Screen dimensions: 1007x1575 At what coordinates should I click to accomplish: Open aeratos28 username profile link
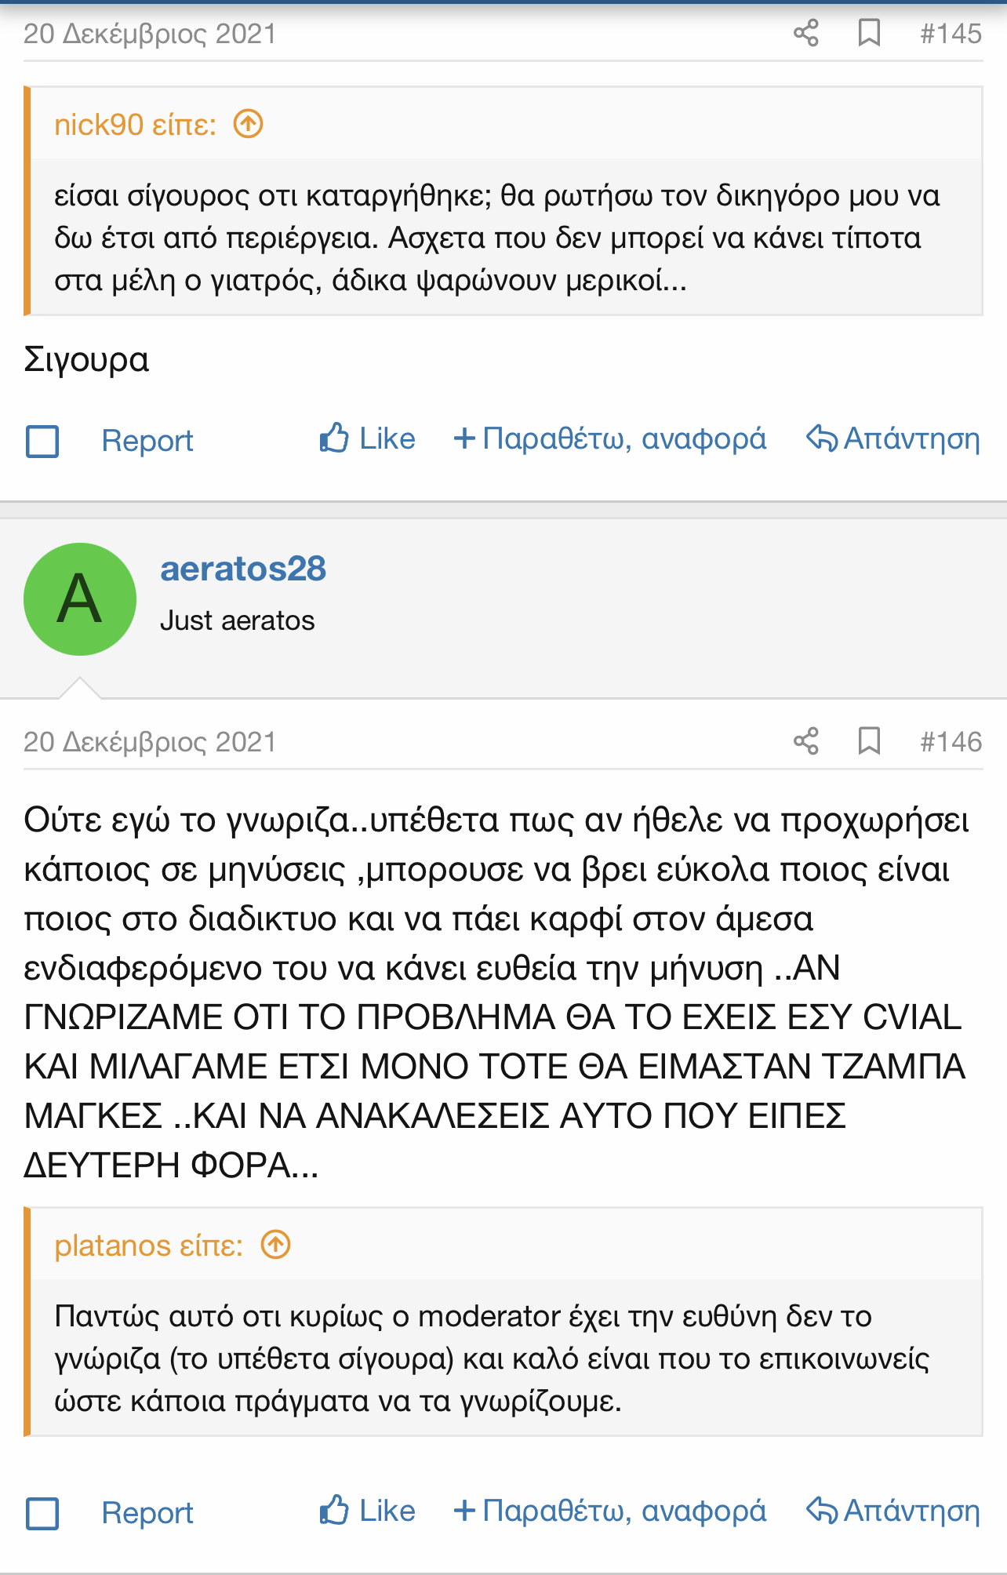click(x=243, y=569)
